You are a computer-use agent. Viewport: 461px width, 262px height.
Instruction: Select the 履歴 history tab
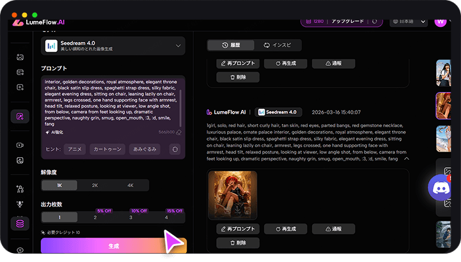coord(230,45)
